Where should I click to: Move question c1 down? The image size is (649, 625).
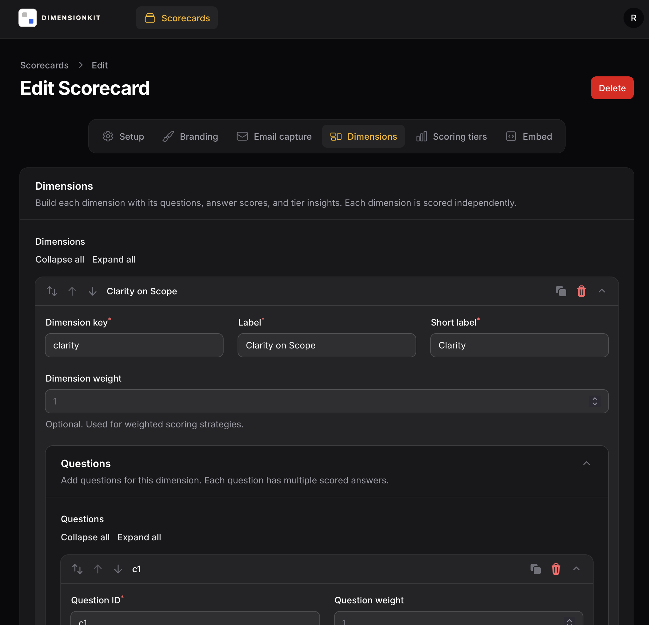[x=118, y=569]
